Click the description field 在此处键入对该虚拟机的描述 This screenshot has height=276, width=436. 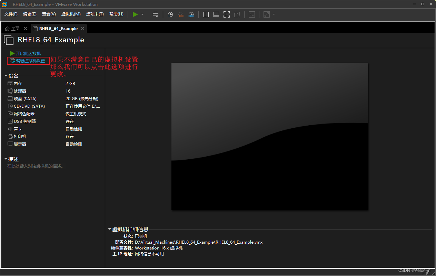[35, 166]
